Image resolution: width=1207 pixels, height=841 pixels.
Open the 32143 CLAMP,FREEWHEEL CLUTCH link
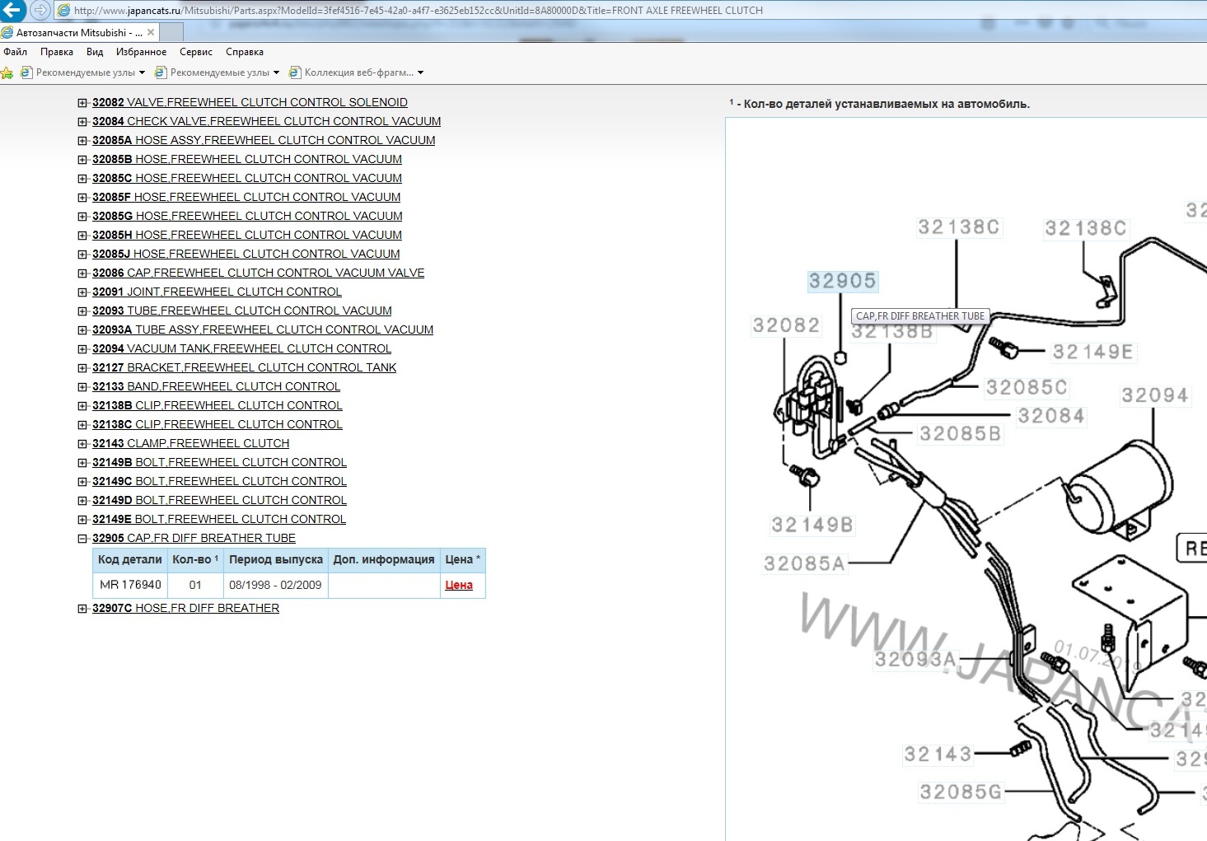tap(190, 443)
